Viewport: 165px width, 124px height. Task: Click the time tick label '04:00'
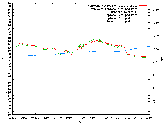coord(35,118)
